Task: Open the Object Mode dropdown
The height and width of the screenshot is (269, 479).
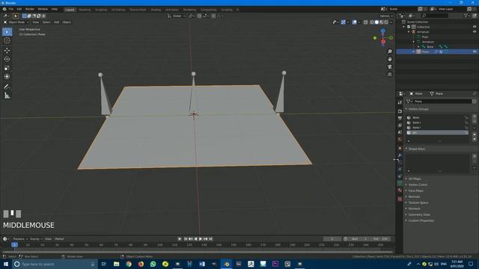Action: [16, 22]
